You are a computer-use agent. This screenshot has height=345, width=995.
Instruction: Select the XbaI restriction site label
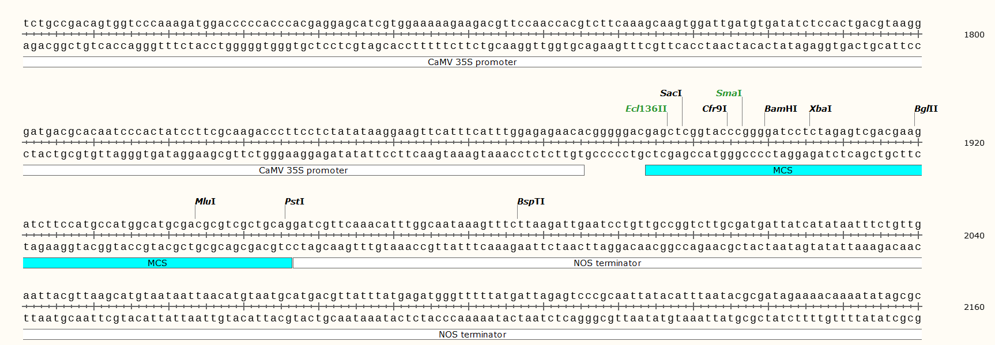pyautogui.click(x=820, y=109)
